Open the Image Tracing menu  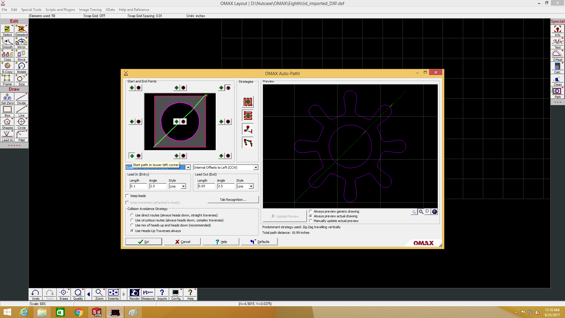tap(90, 10)
